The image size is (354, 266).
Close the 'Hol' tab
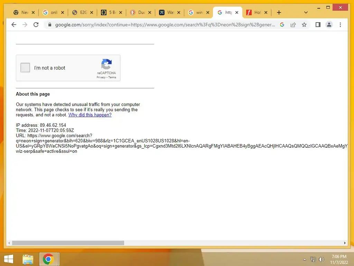point(266,12)
